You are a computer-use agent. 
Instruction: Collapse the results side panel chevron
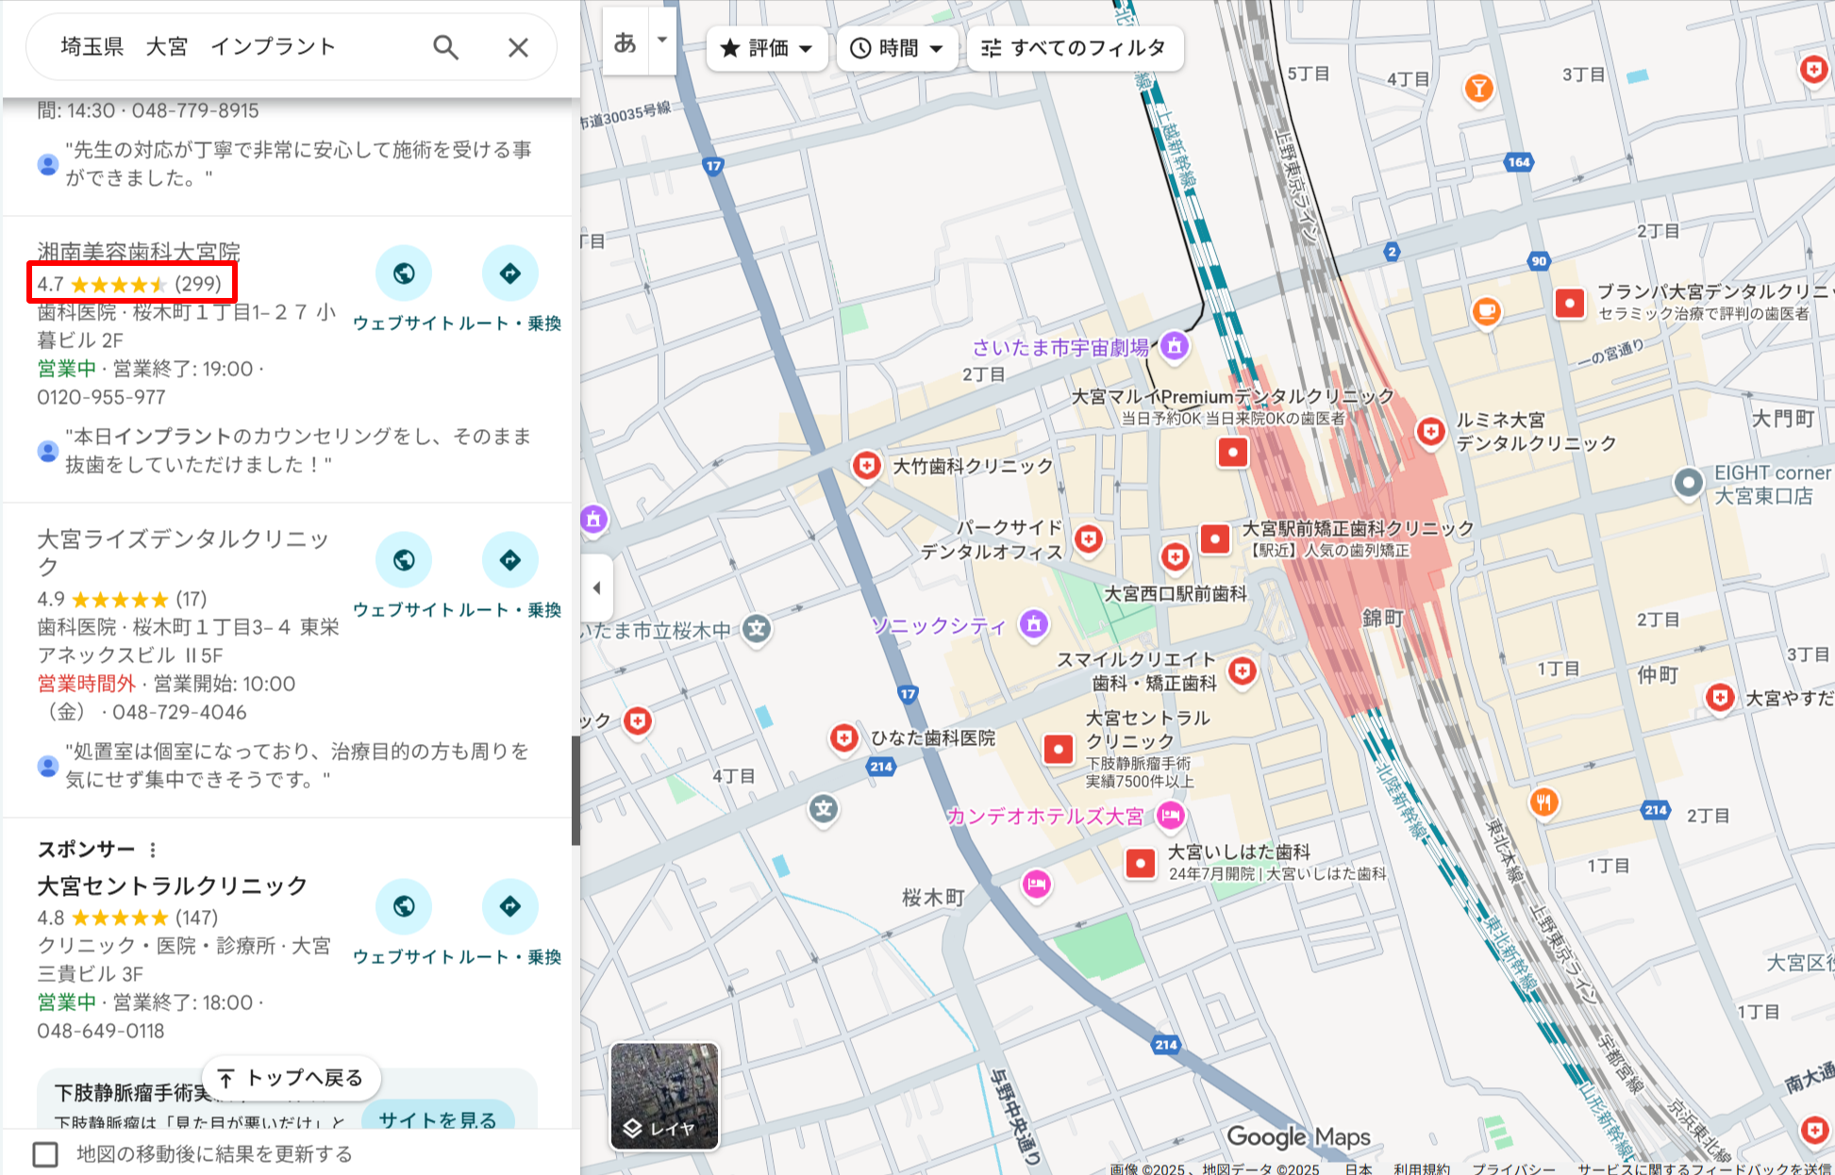point(597,587)
